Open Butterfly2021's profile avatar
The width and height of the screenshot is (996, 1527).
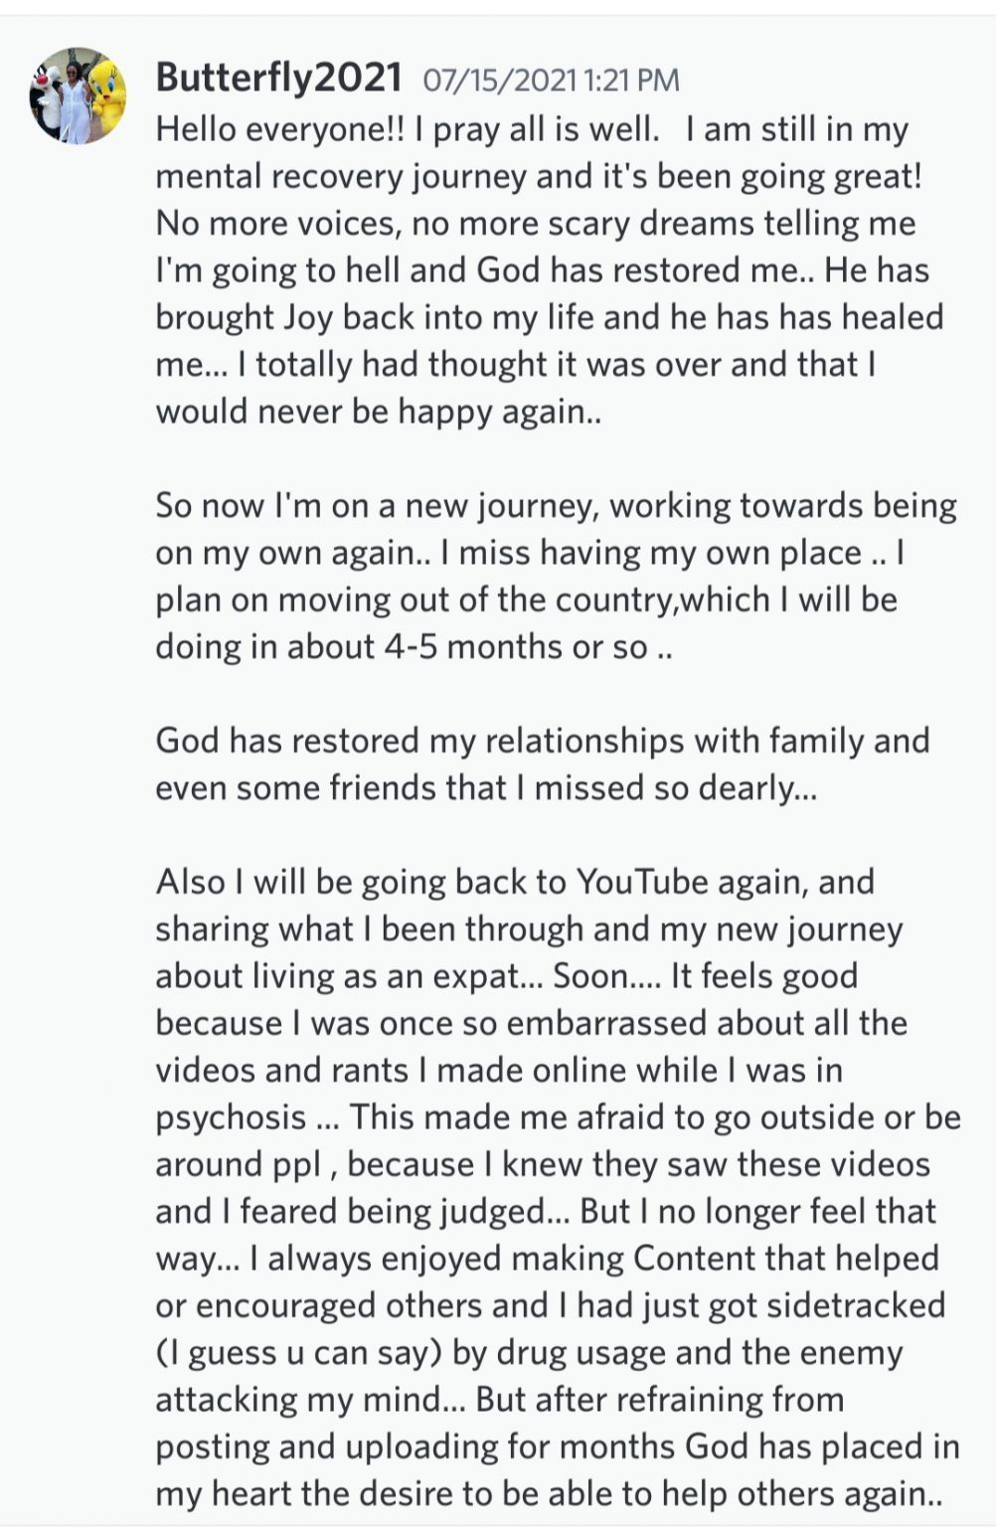(78, 95)
